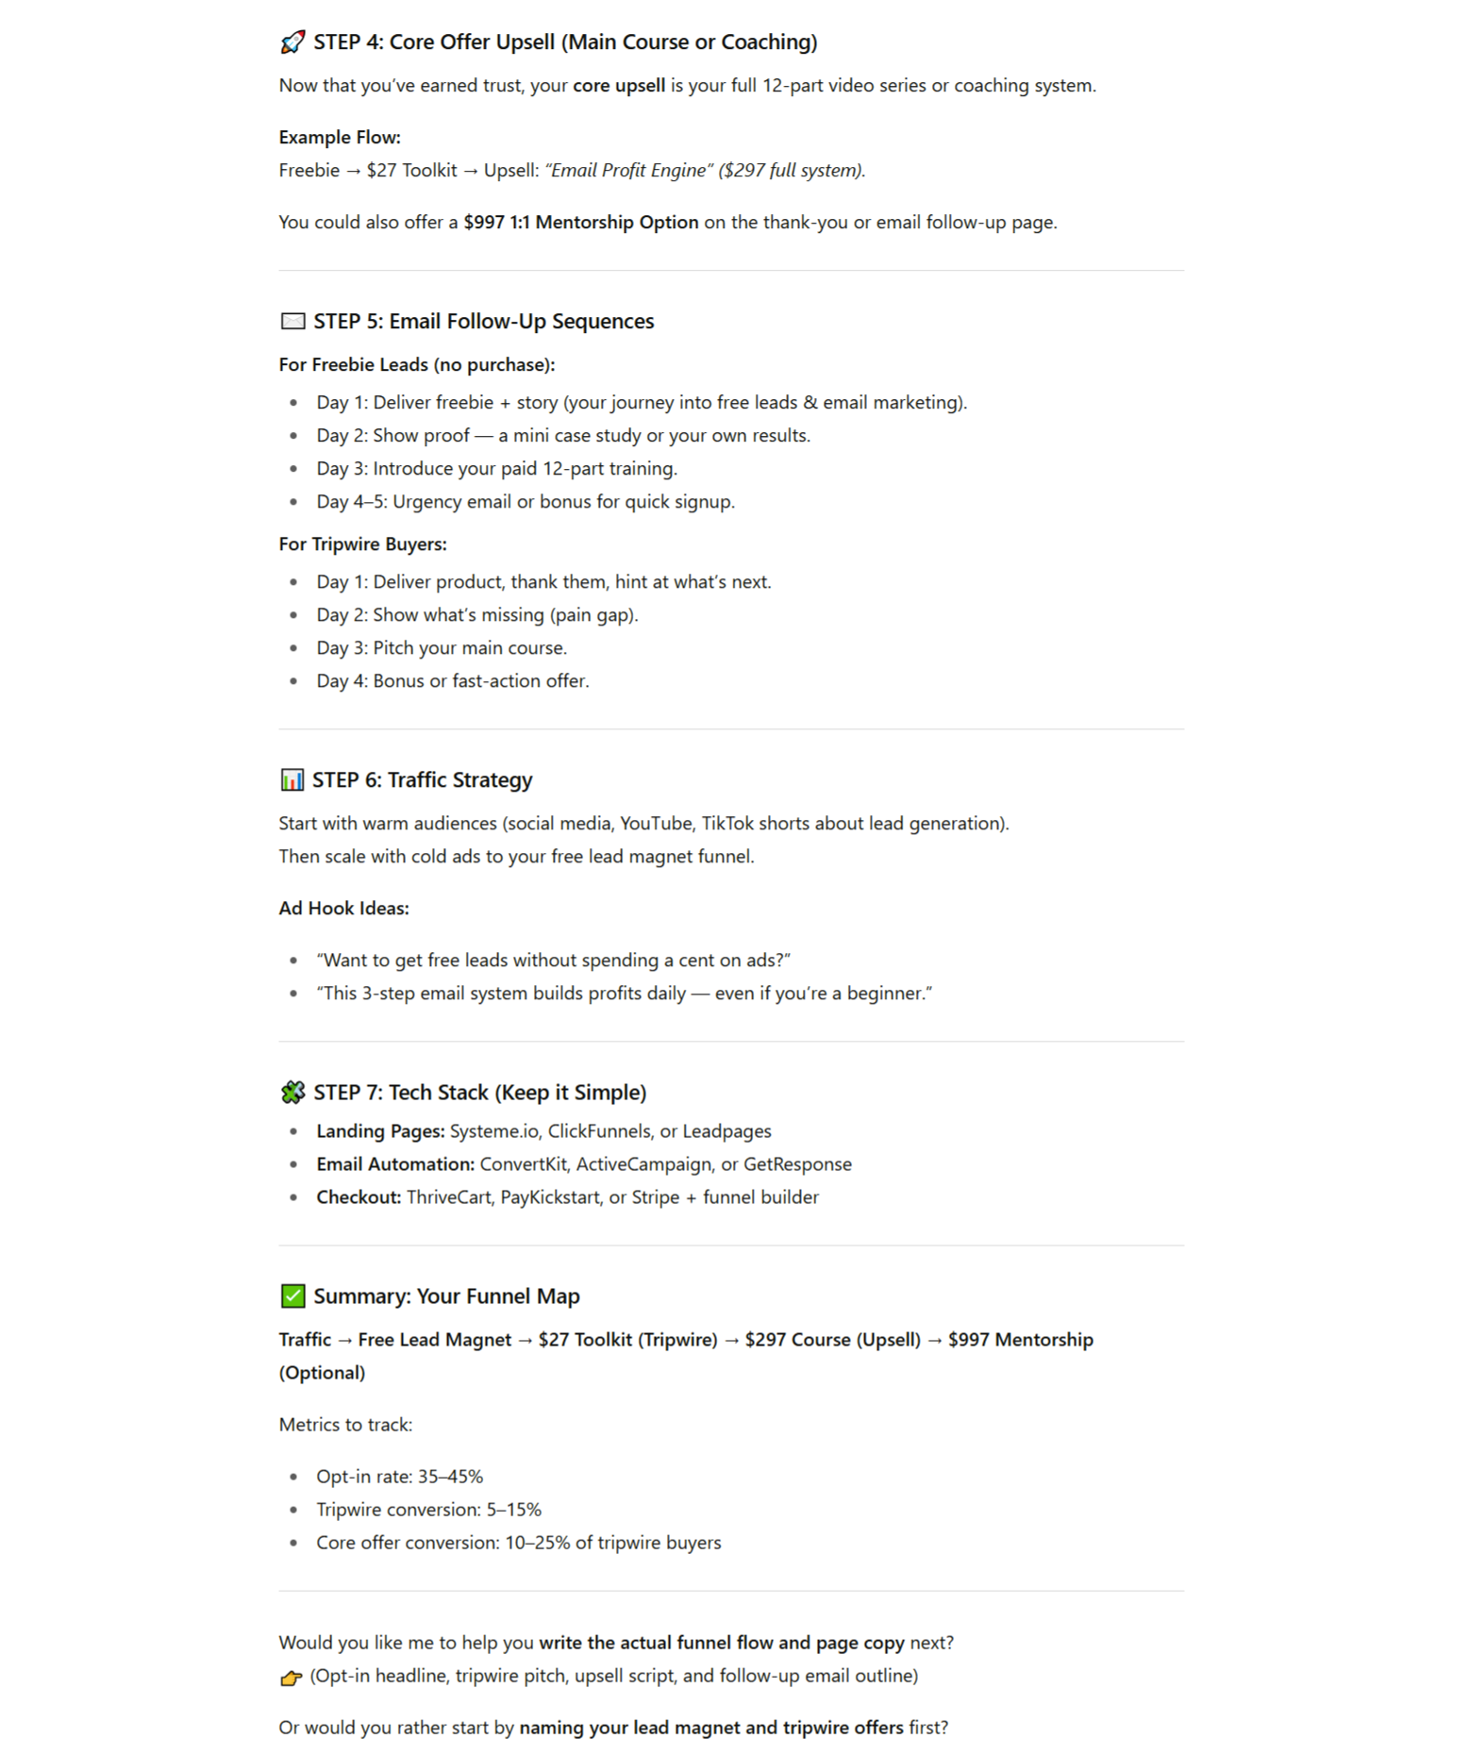The height and width of the screenshot is (1755, 1469).
Task: Click the italic "Email Profit Engine" text
Action: point(627,171)
